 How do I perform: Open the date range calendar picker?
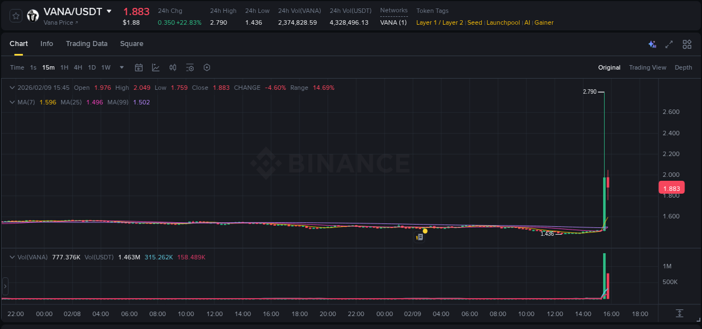(x=139, y=67)
